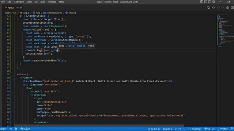This screenshot has height=131, width=234.
Task: Open warnings indicator in status bar
Action: pyautogui.click(x=28, y=129)
